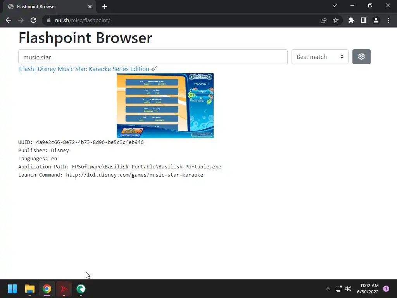Restore down the Chrome window
The height and width of the screenshot is (298, 397).
370,5
